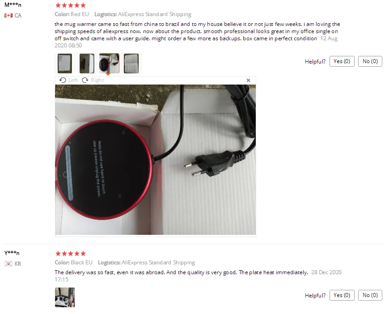389x314 pixels.
Task: Click the 'Left' rotate label
Action: click(x=73, y=80)
